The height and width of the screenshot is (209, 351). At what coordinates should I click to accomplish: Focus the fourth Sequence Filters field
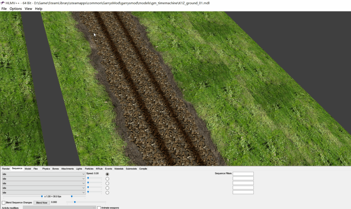click(243, 187)
